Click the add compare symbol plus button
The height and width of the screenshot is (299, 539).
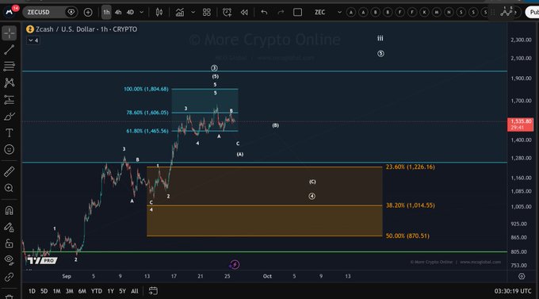[x=88, y=13]
